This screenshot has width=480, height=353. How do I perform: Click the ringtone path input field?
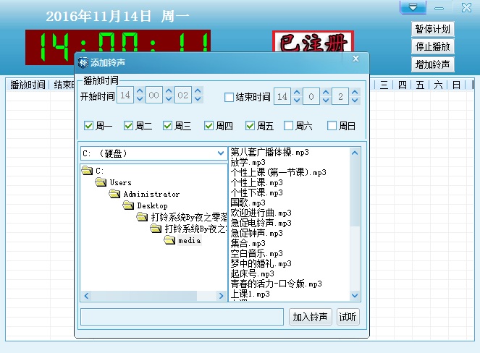pyautogui.click(x=182, y=317)
